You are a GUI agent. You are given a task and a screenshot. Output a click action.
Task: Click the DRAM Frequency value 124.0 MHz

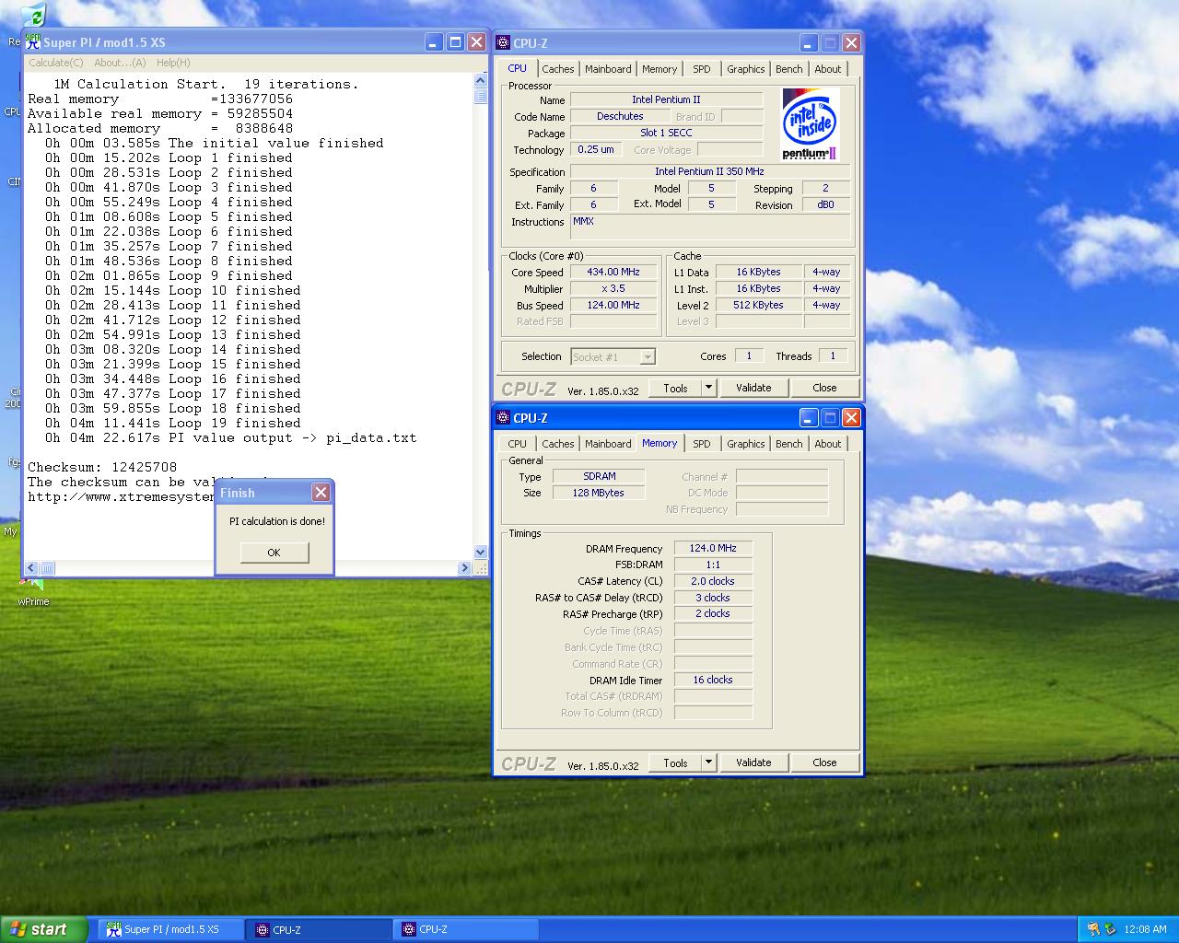[x=713, y=548]
